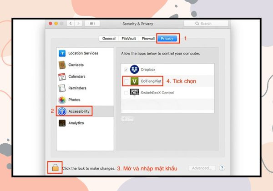Add an app with the plus button
This screenshot has width=273, height=191.
click(124, 119)
